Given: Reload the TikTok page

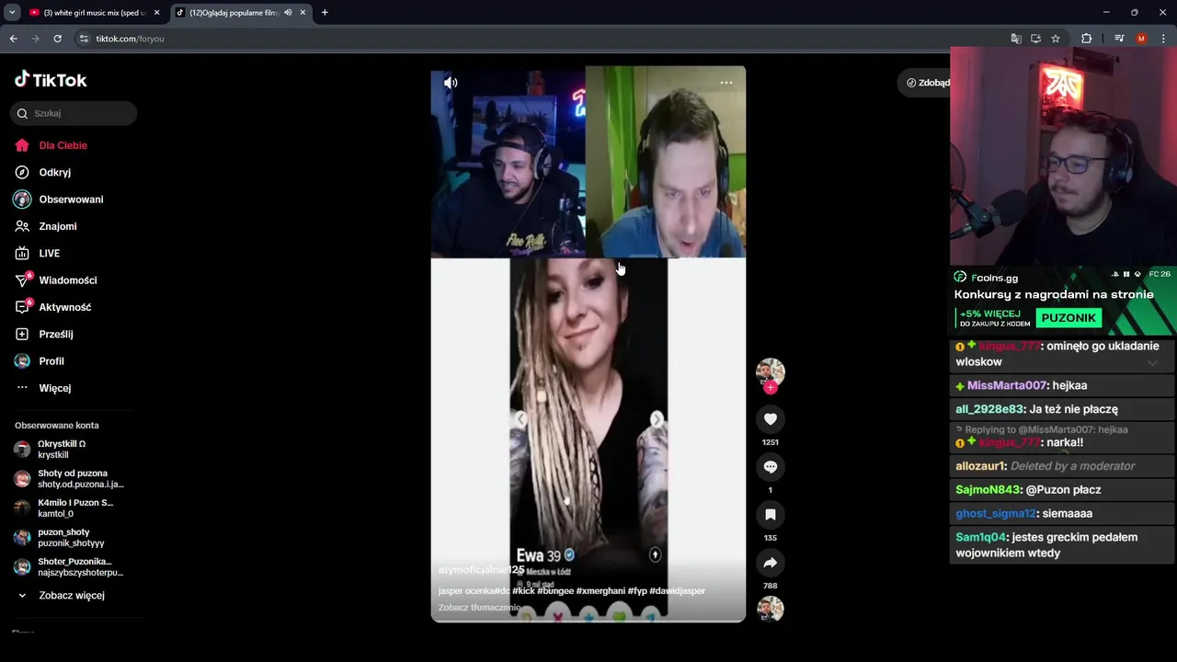Looking at the screenshot, I should 57,39.
